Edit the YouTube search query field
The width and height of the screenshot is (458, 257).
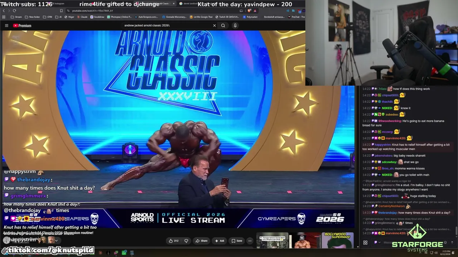(x=166, y=25)
